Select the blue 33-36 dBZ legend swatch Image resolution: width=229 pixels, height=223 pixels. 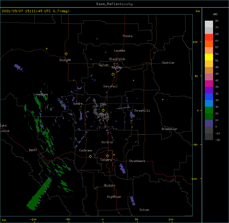pos(209,97)
